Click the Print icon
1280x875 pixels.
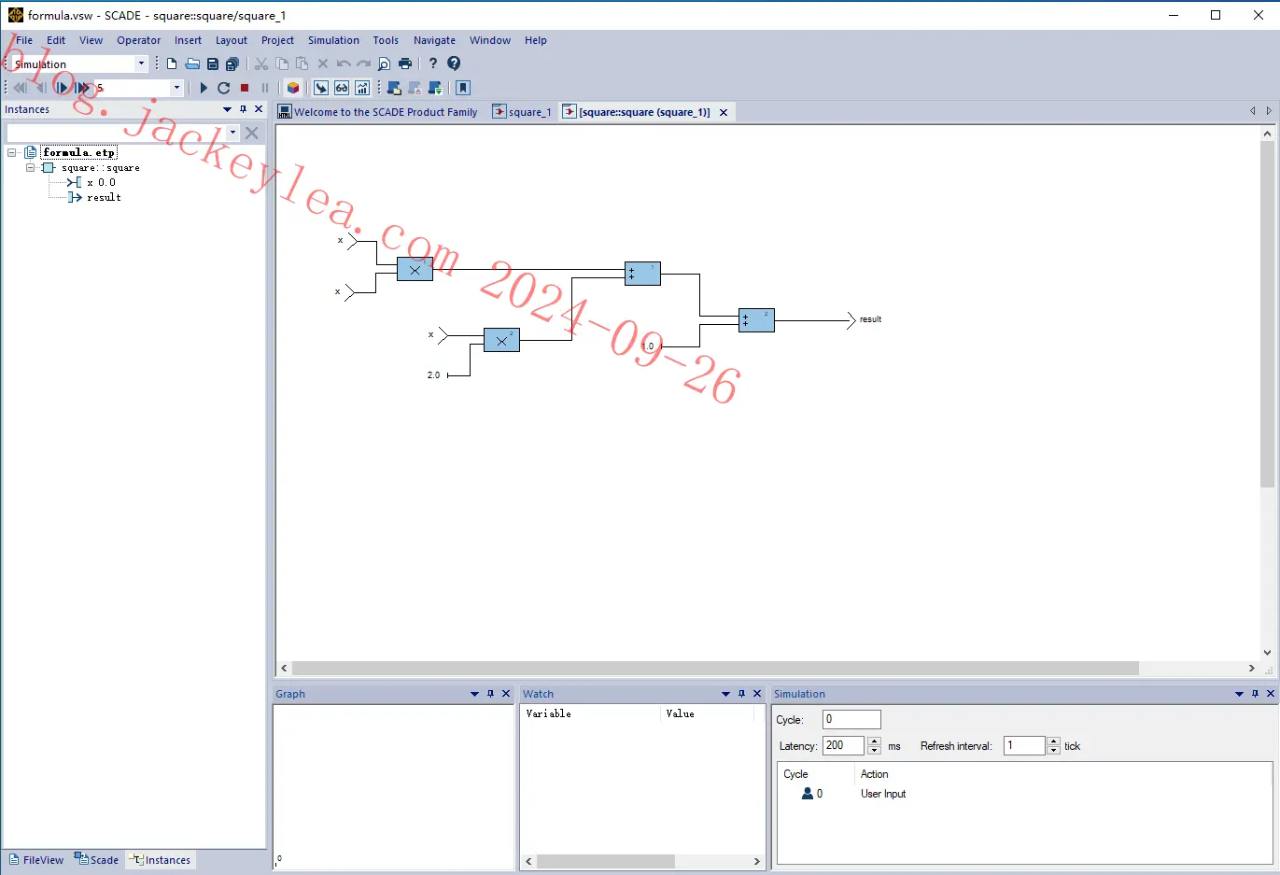click(405, 64)
